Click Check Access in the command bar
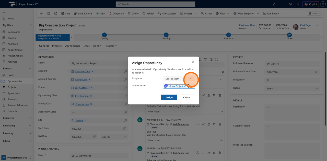Screen dimensions: 327x161 167,14
